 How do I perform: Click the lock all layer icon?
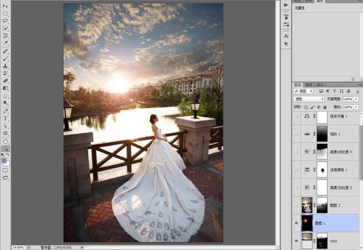(325, 107)
